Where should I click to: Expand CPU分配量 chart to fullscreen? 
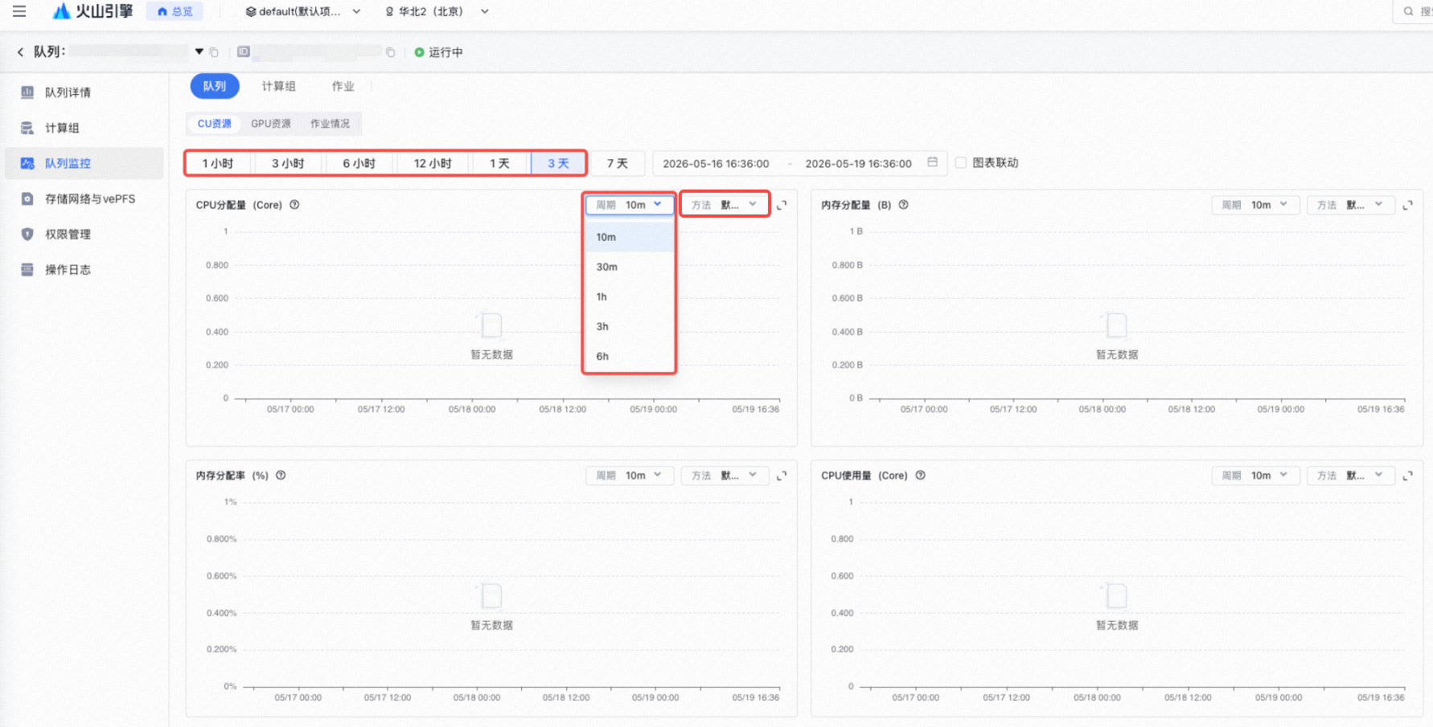point(782,206)
